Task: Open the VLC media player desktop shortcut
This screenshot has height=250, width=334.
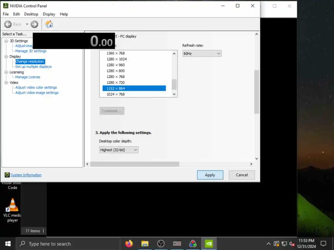Action: 12,210
